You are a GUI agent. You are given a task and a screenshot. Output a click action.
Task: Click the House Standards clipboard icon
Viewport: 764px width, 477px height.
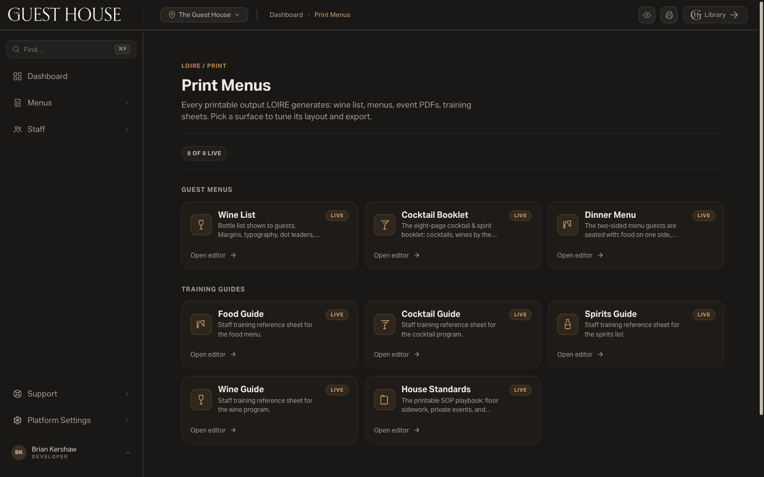(x=385, y=400)
